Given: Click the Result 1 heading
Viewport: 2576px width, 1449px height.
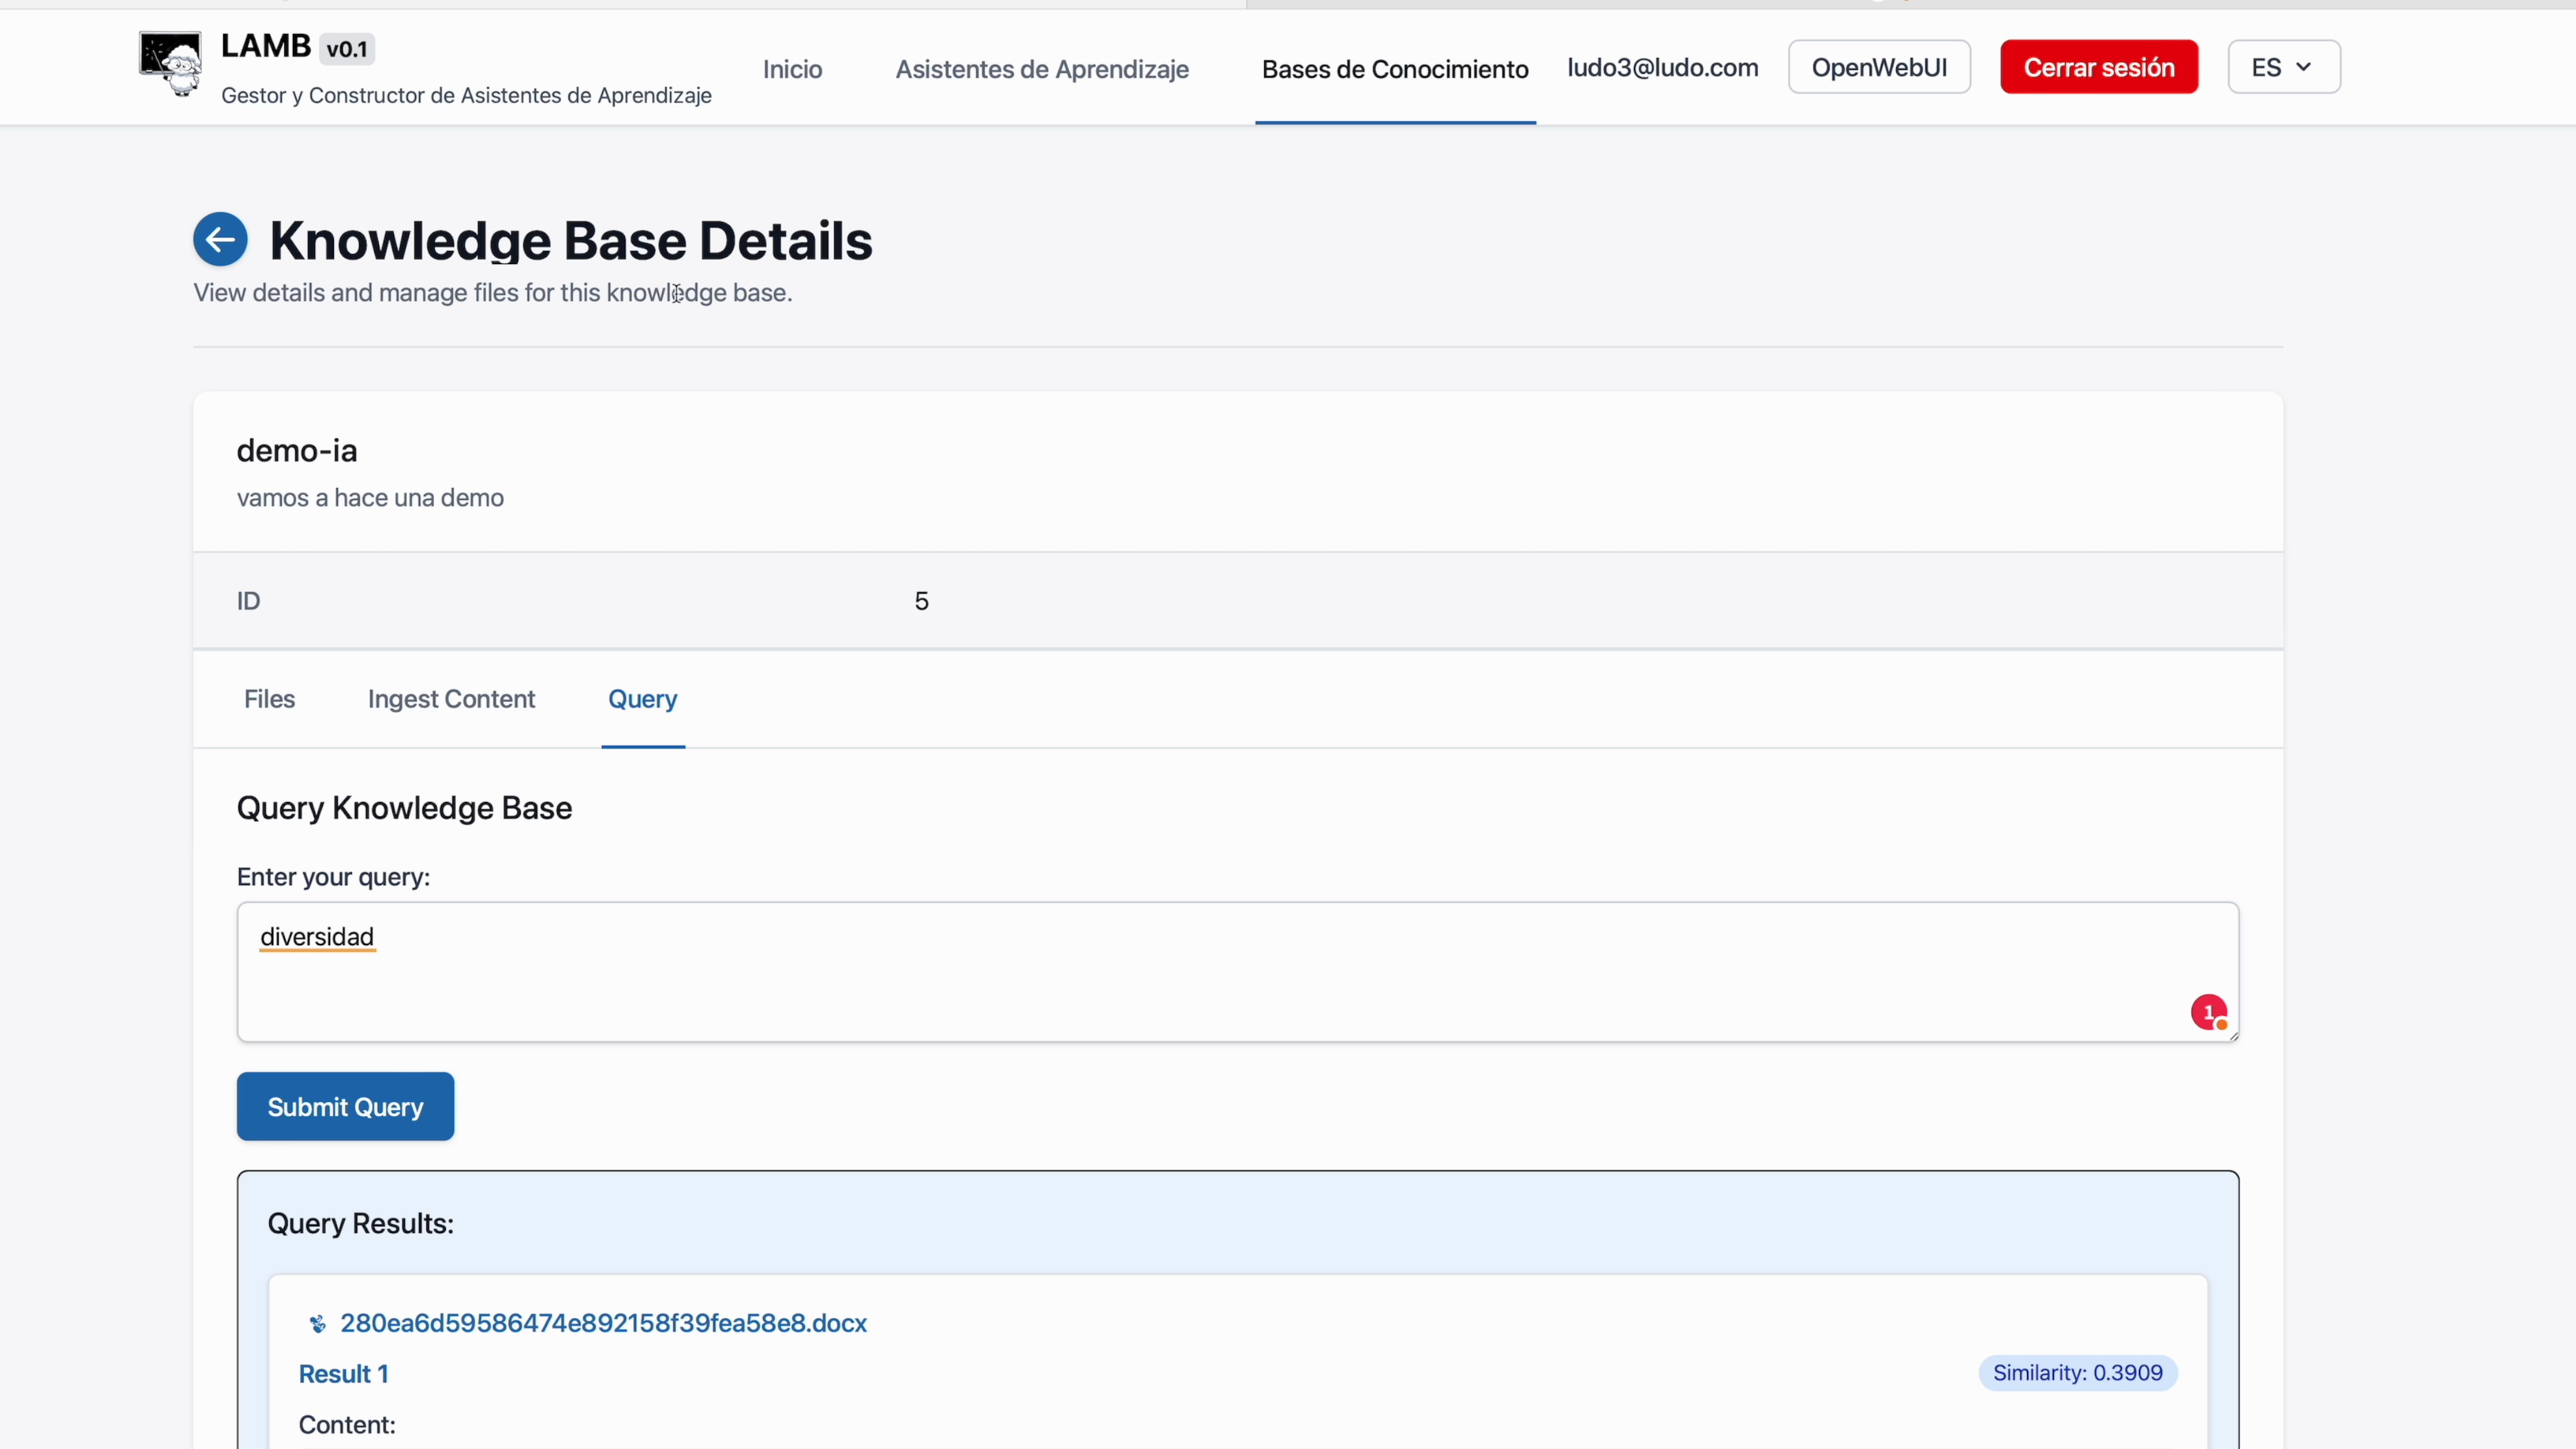Looking at the screenshot, I should 343,1374.
